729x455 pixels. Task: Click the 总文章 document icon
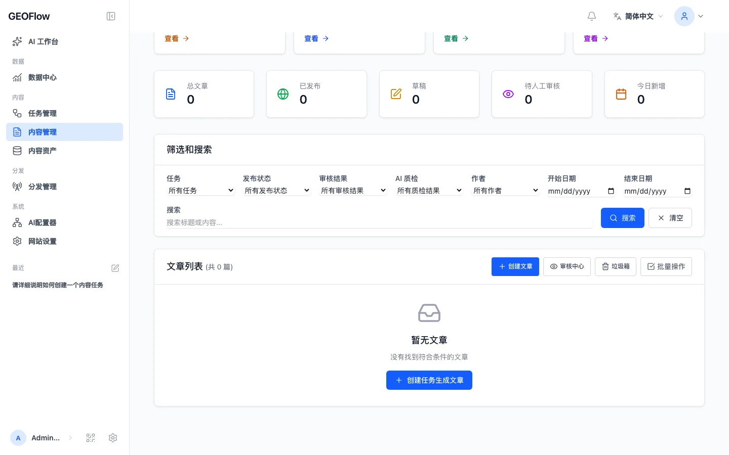pos(171,94)
